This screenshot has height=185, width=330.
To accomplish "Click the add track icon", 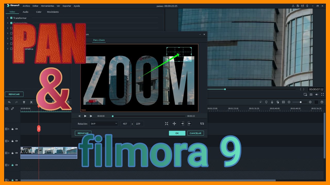I will (7, 109).
